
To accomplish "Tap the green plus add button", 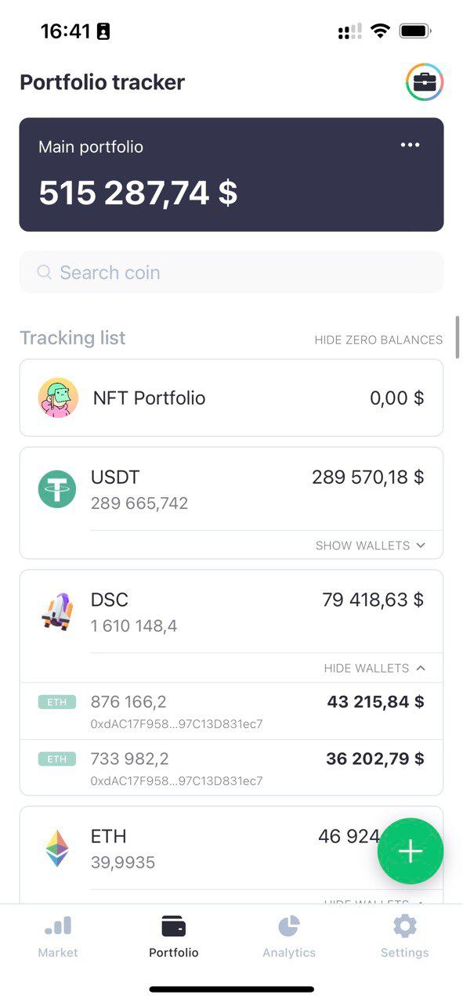I will (411, 852).
